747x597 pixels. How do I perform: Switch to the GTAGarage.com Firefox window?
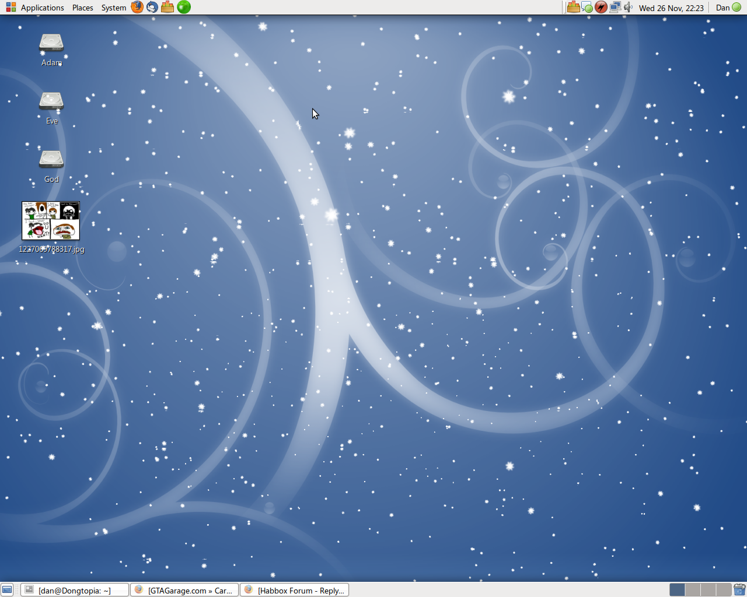[184, 590]
